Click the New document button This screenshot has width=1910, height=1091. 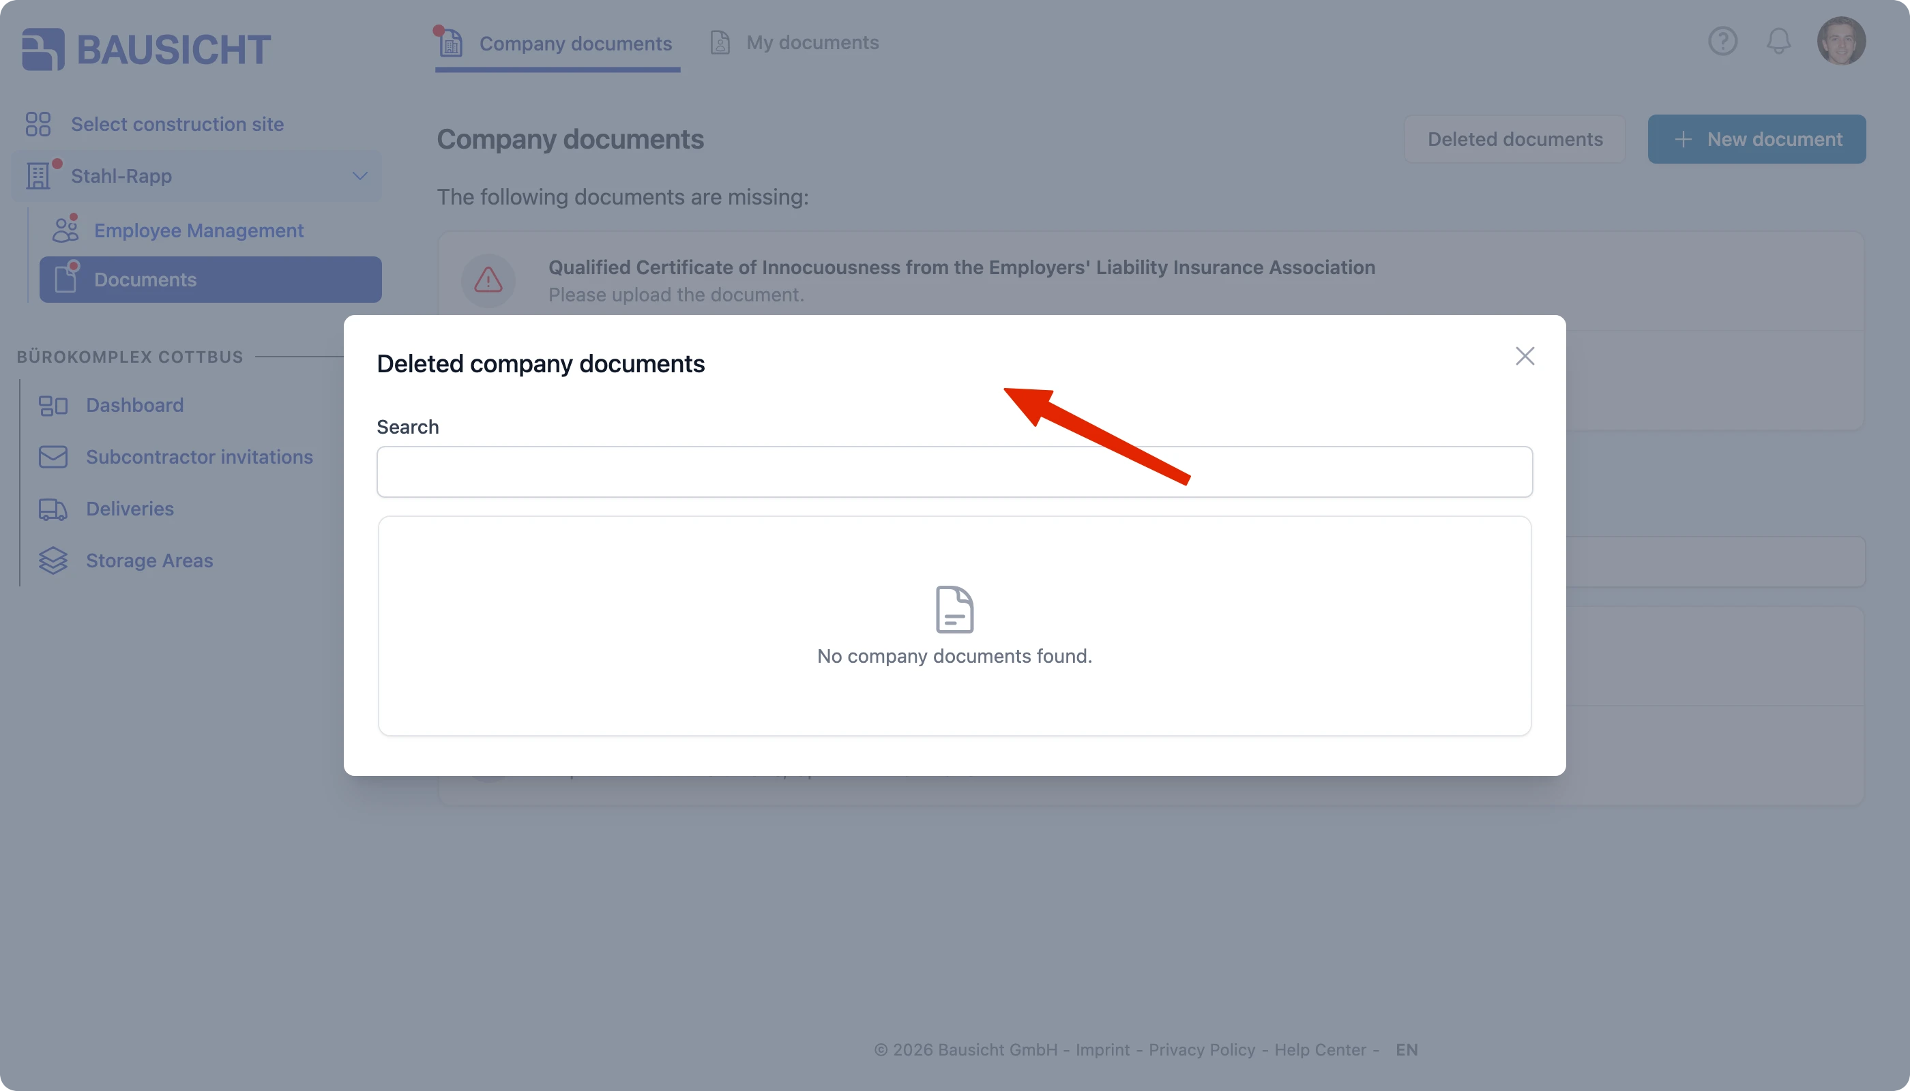pos(1757,139)
